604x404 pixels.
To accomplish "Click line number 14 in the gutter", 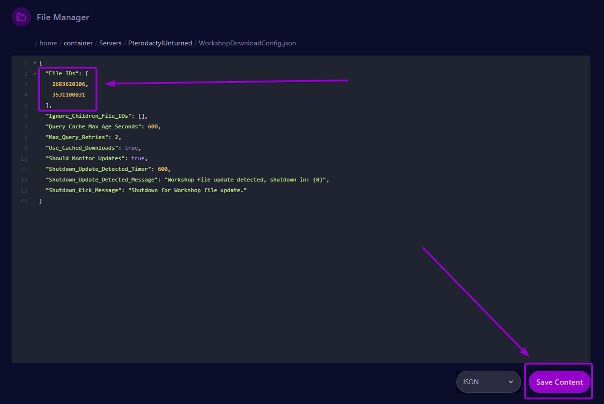I will [24, 201].
